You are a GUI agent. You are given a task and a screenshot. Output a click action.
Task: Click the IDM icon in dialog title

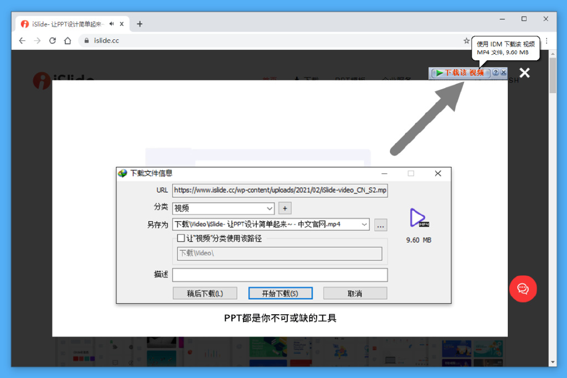click(122, 173)
